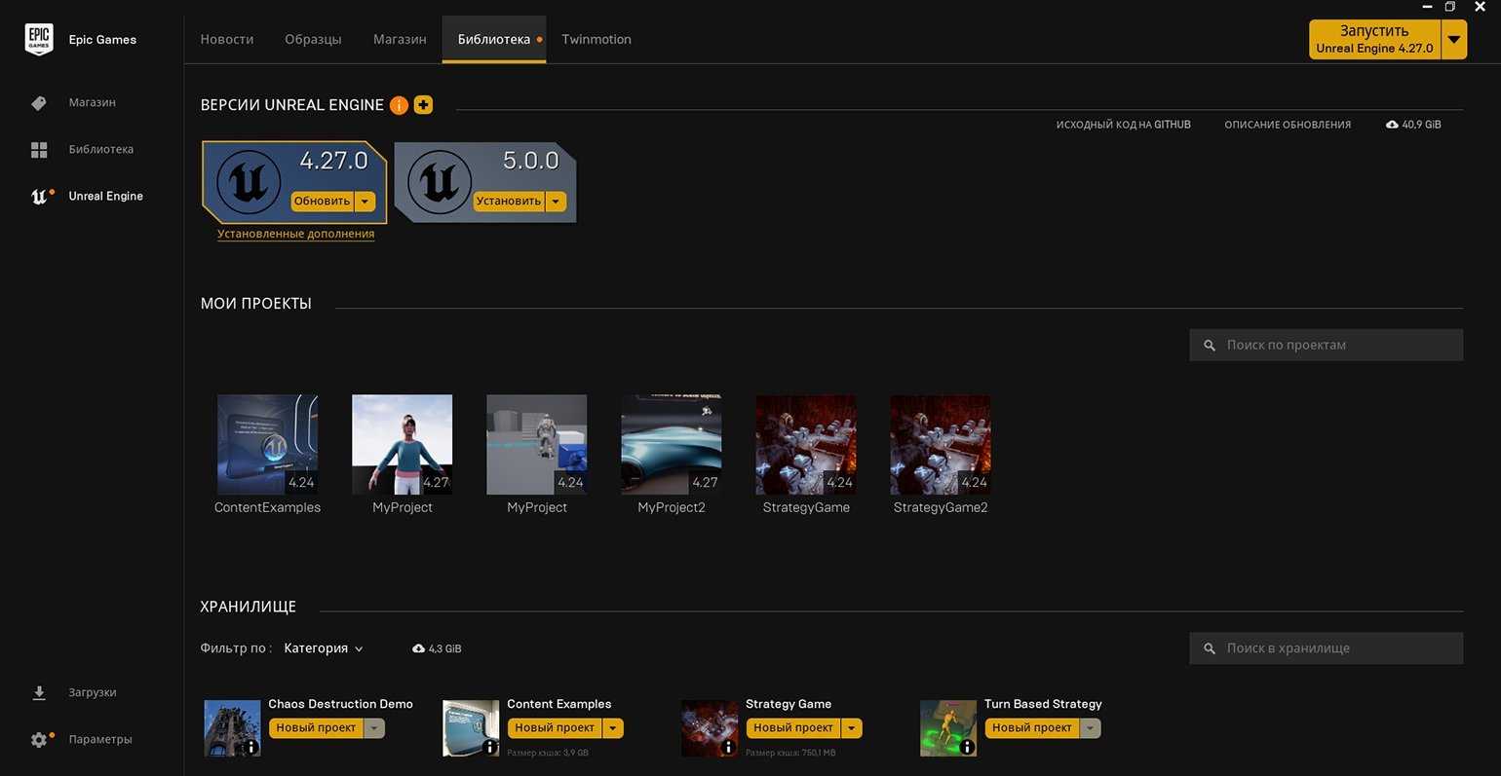Click info badge on Chaos Destruction Demo thumbnail
The width and height of the screenshot is (1501, 776).
(250, 747)
